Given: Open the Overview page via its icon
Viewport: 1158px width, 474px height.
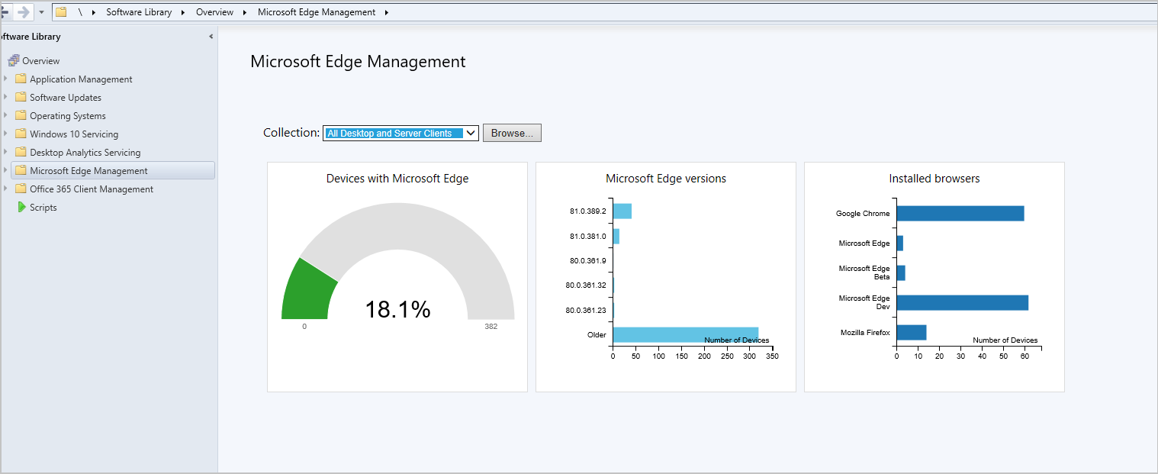Looking at the screenshot, I should (x=15, y=60).
